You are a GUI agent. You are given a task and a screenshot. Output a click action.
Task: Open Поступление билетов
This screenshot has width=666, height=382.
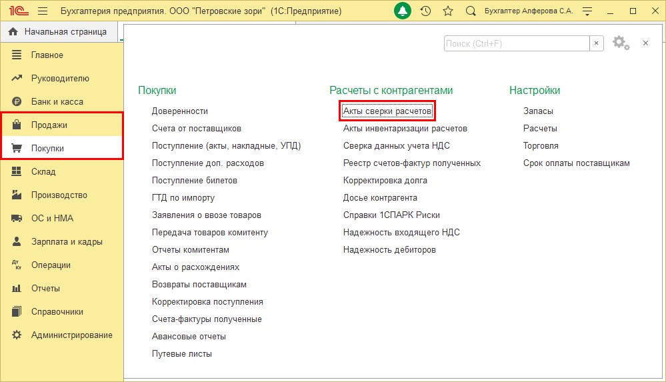tap(195, 180)
